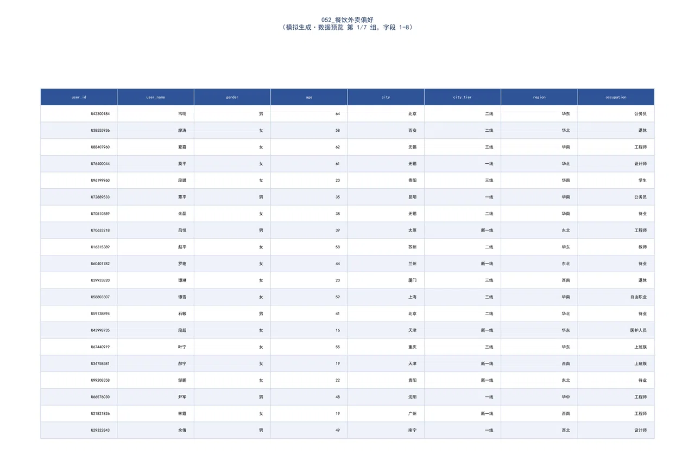Click the city cell 沈阳

click(386, 397)
